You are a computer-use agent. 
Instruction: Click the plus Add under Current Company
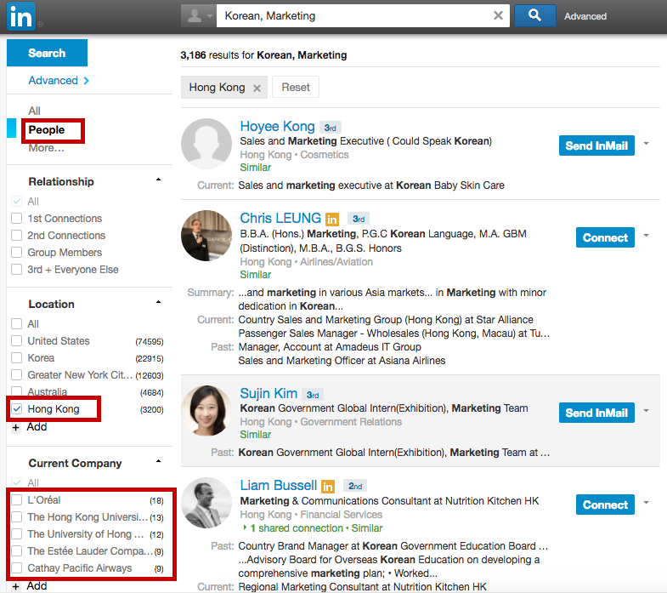click(30, 586)
